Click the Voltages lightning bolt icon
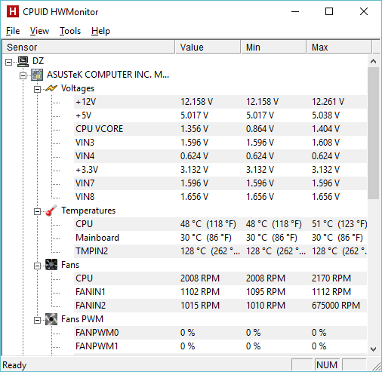Image resolution: width=382 pixels, height=372 pixels. (51, 88)
